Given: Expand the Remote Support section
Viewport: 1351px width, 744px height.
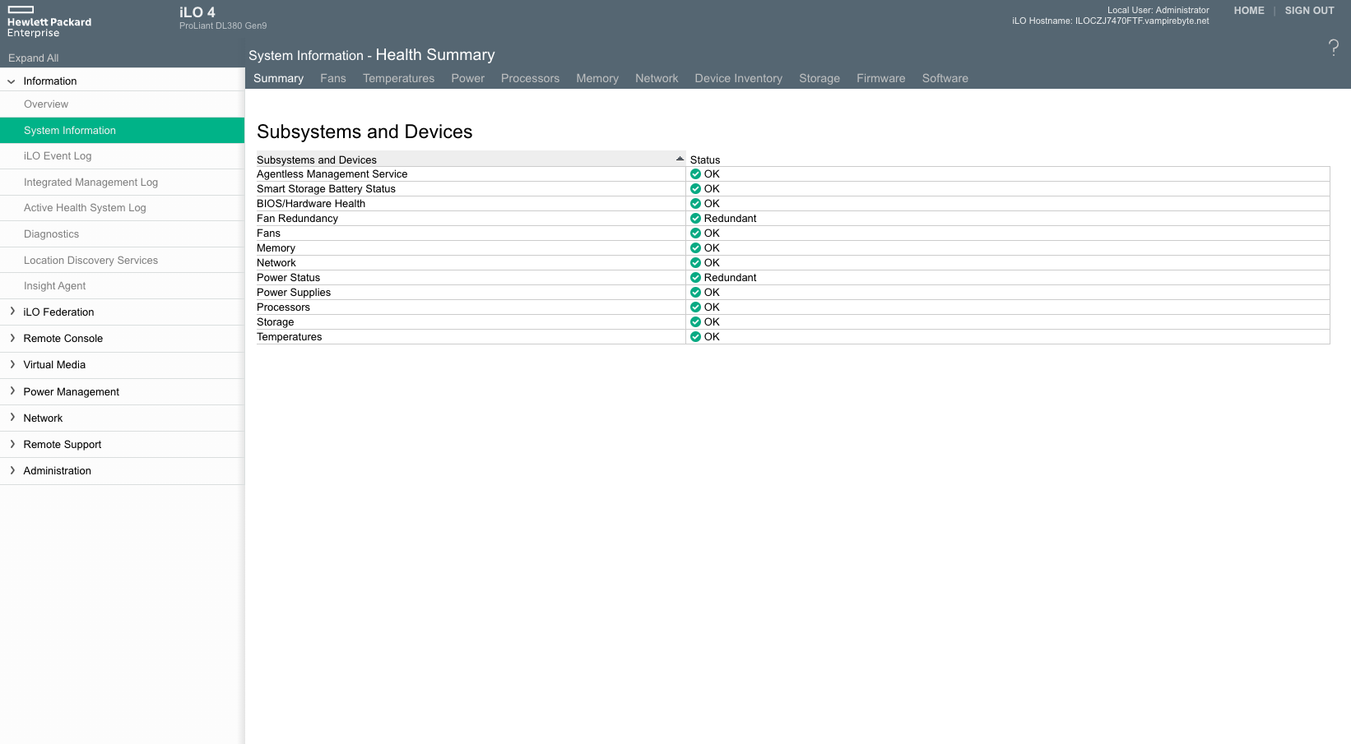Looking at the screenshot, I should (x=12, y=444).
